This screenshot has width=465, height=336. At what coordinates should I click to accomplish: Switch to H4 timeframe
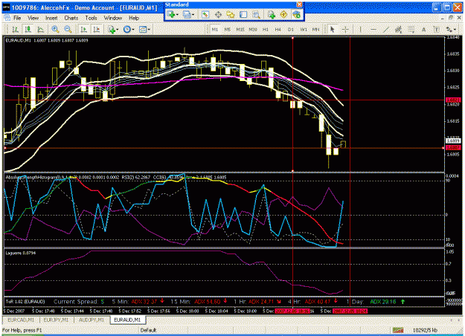[278, 29]
